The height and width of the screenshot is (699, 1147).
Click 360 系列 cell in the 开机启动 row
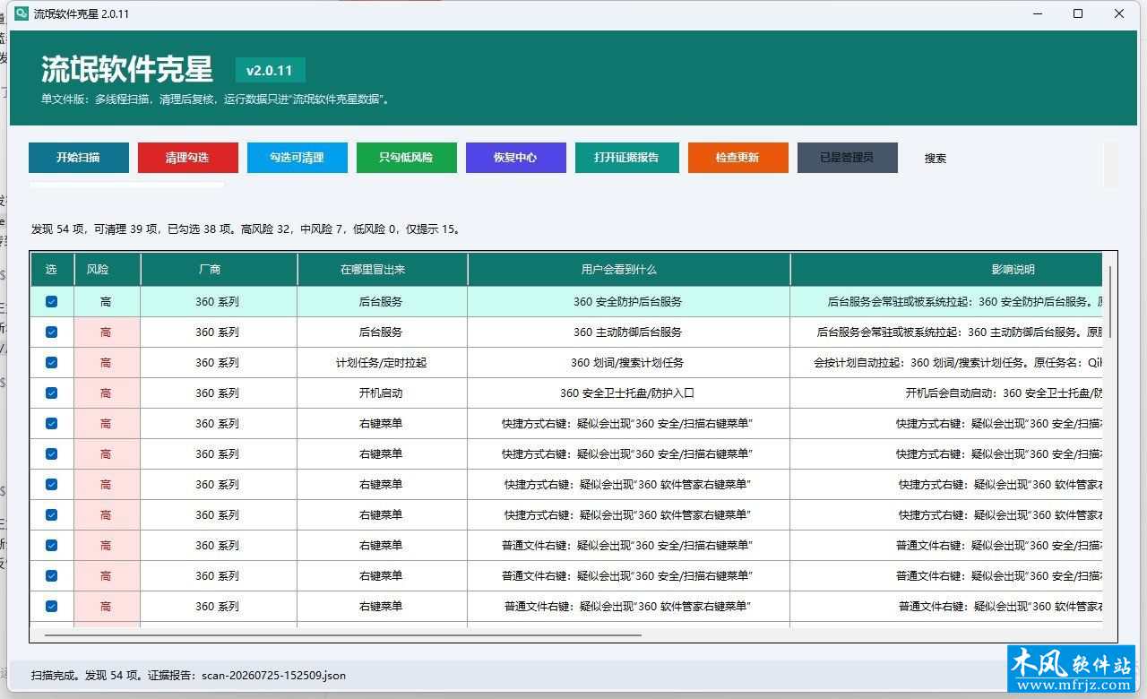219,393
